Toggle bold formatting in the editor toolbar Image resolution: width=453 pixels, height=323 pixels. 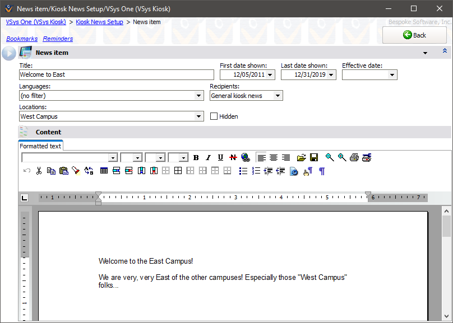(196, 158)
